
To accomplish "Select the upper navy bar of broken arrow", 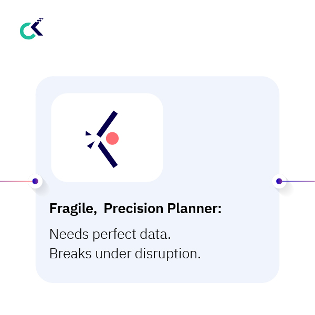I will coord(107,124).
